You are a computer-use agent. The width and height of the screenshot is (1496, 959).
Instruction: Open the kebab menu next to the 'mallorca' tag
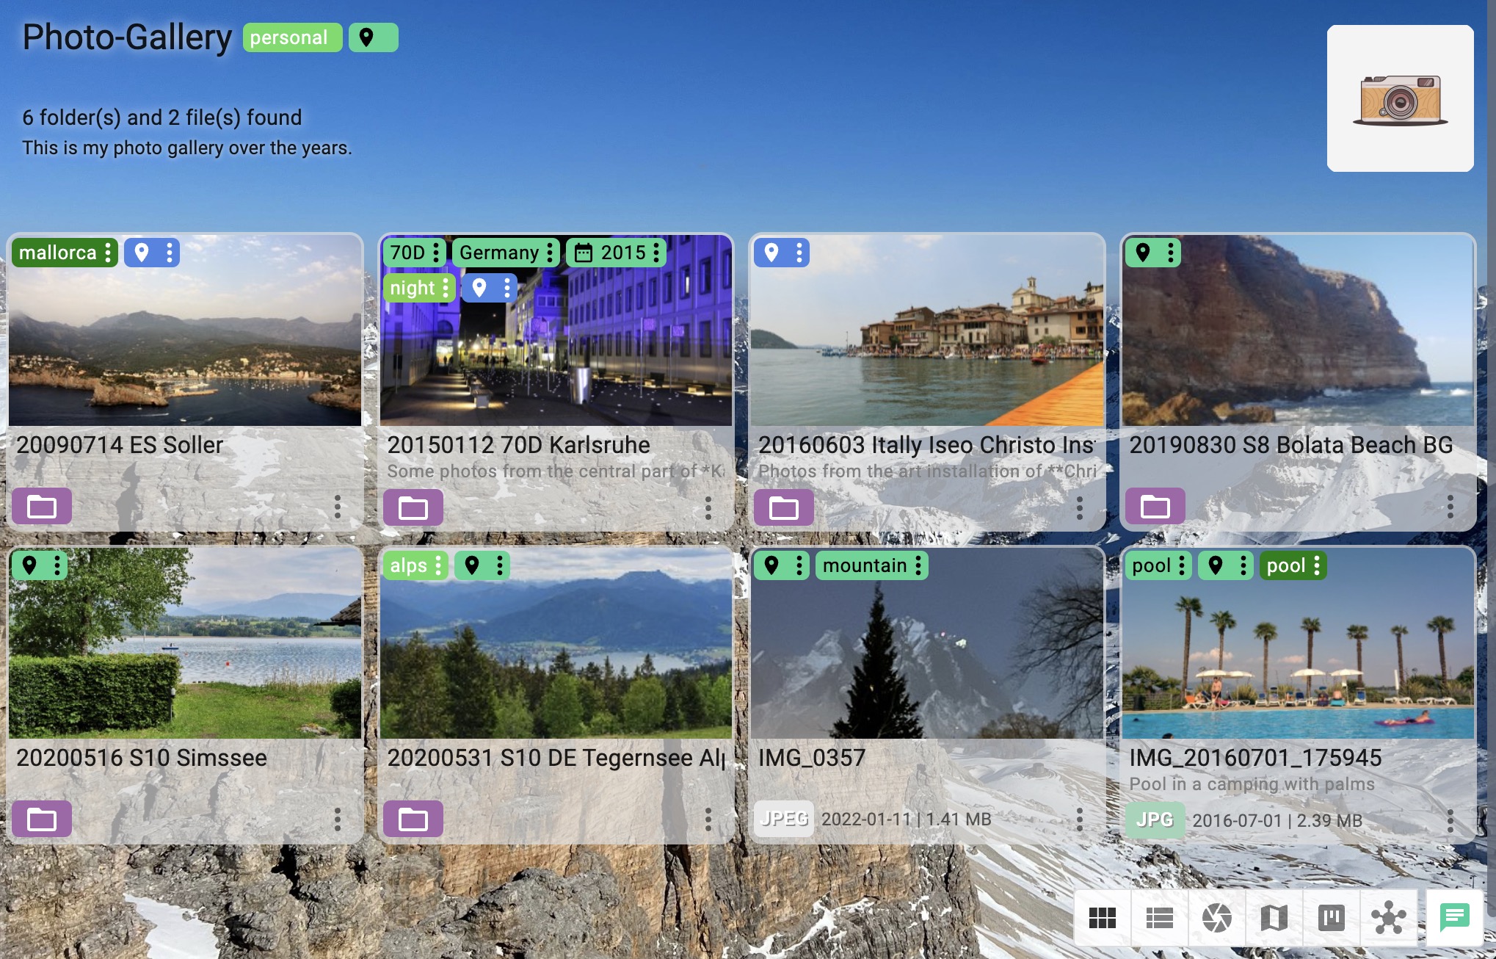point(109,253)
